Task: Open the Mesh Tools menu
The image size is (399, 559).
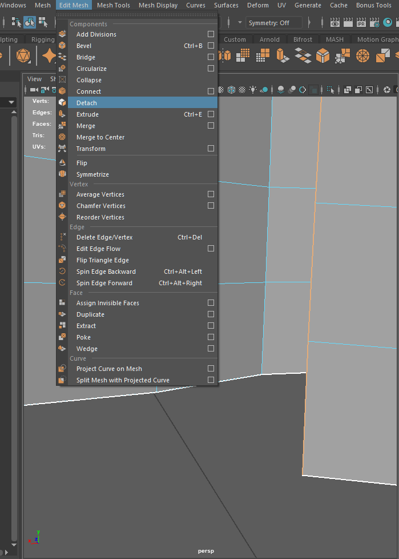Action: 113,5
